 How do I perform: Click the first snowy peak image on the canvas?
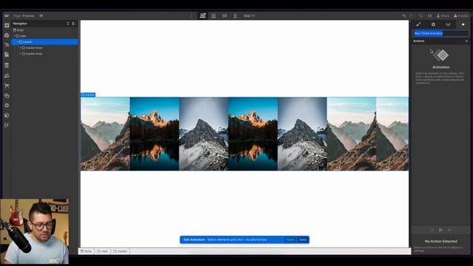204,134
